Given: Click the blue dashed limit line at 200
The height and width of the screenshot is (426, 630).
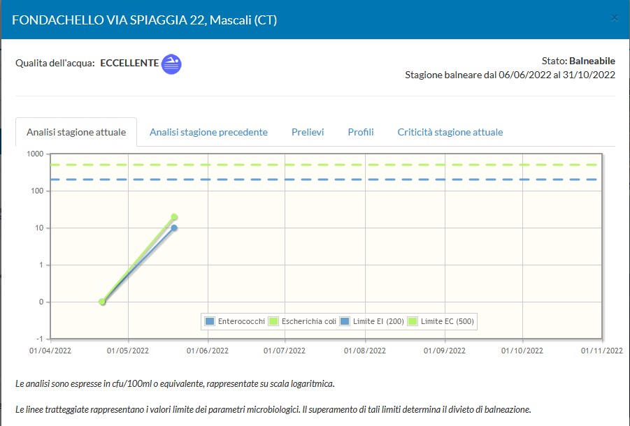Looking at the screenshot, I should [x=350, y=179].
